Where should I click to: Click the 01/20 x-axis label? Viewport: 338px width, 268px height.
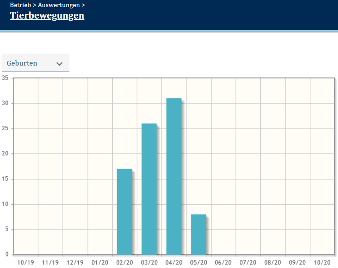[100, 262]
